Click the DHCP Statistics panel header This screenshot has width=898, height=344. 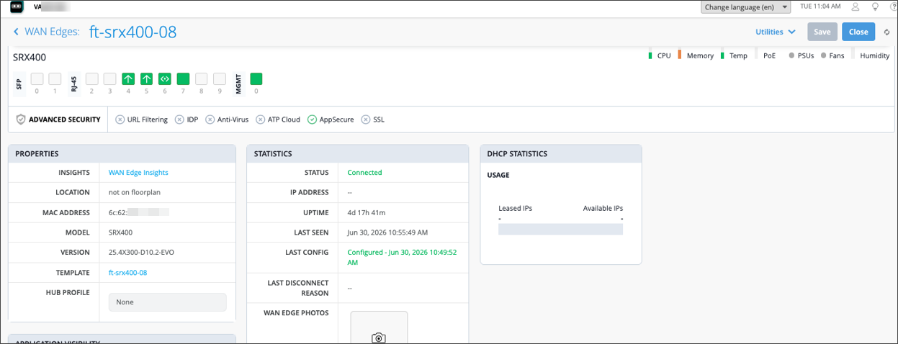click(560, 154)
